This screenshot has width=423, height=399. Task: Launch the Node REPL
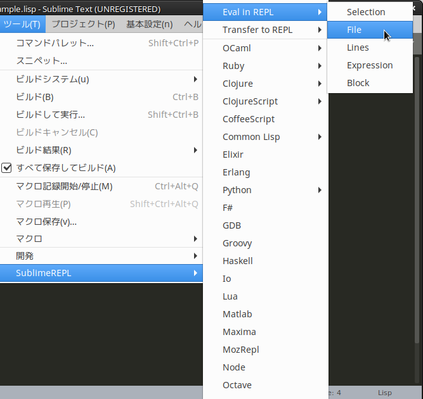pyautogui.click(x=266, y=367)
